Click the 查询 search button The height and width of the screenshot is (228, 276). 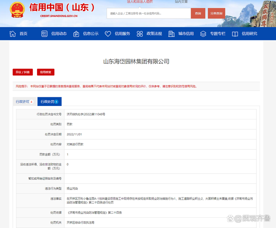[x=198, y=13]
